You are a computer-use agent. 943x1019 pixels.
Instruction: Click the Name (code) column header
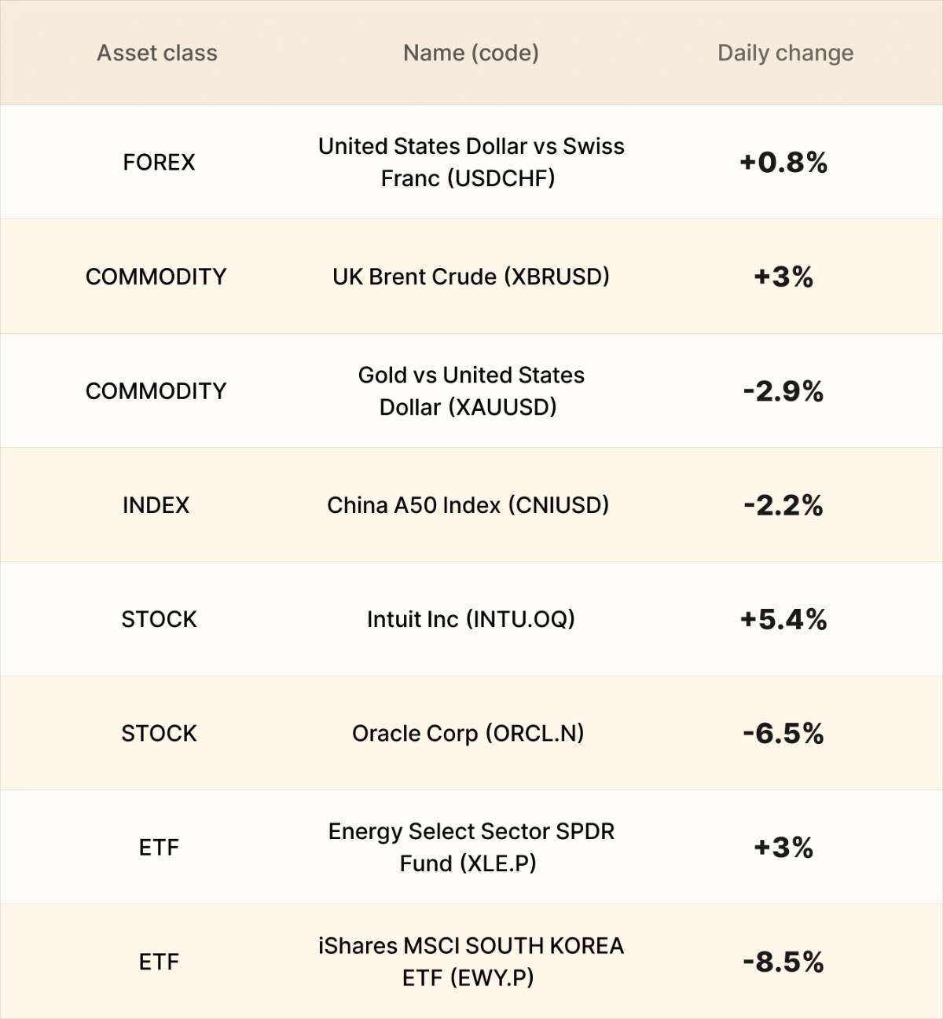[471, 53]
